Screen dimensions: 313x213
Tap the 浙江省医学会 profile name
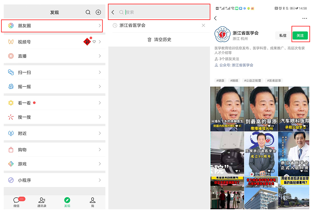coord(245,33)
